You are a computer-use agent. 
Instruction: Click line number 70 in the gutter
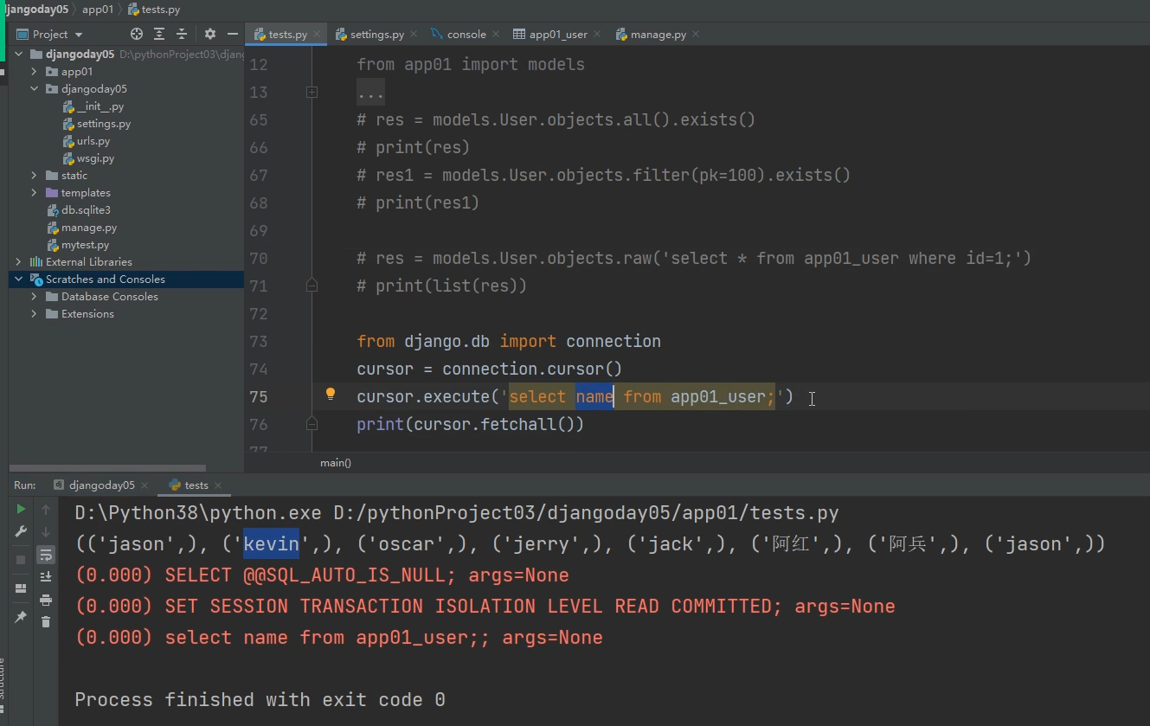coord(258,258)
